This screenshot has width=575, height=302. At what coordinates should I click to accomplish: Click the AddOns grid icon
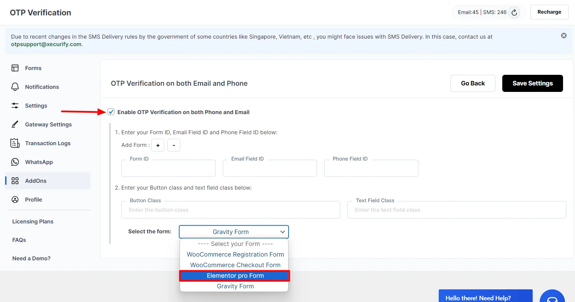(15, 181)
